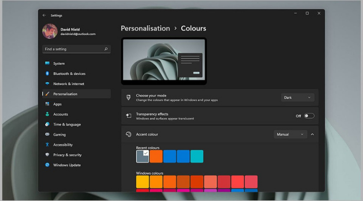
Task: Open Network & internet settings
Action: coord(76,83)
